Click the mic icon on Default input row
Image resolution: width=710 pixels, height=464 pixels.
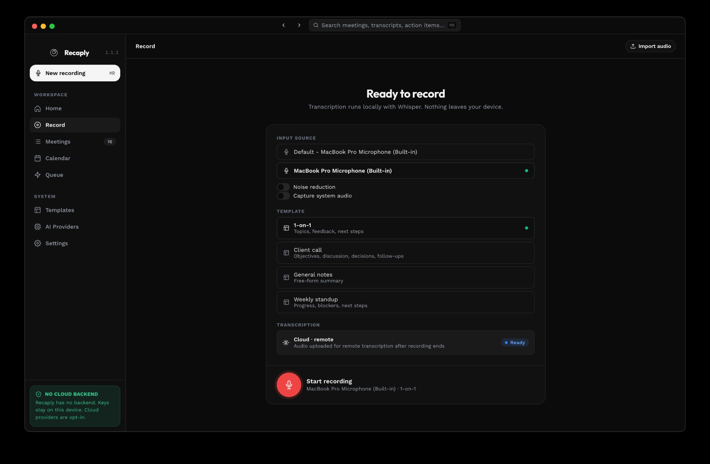tap(286, 152)
